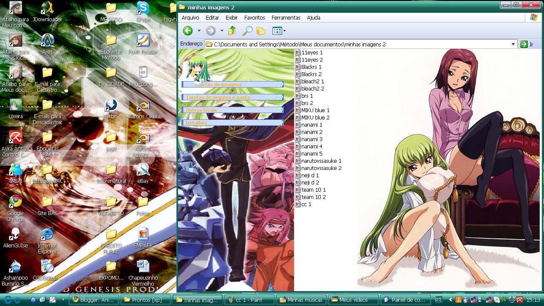Open the Ferramentas menu
544x306 pixels.
[x=286, y=18]
